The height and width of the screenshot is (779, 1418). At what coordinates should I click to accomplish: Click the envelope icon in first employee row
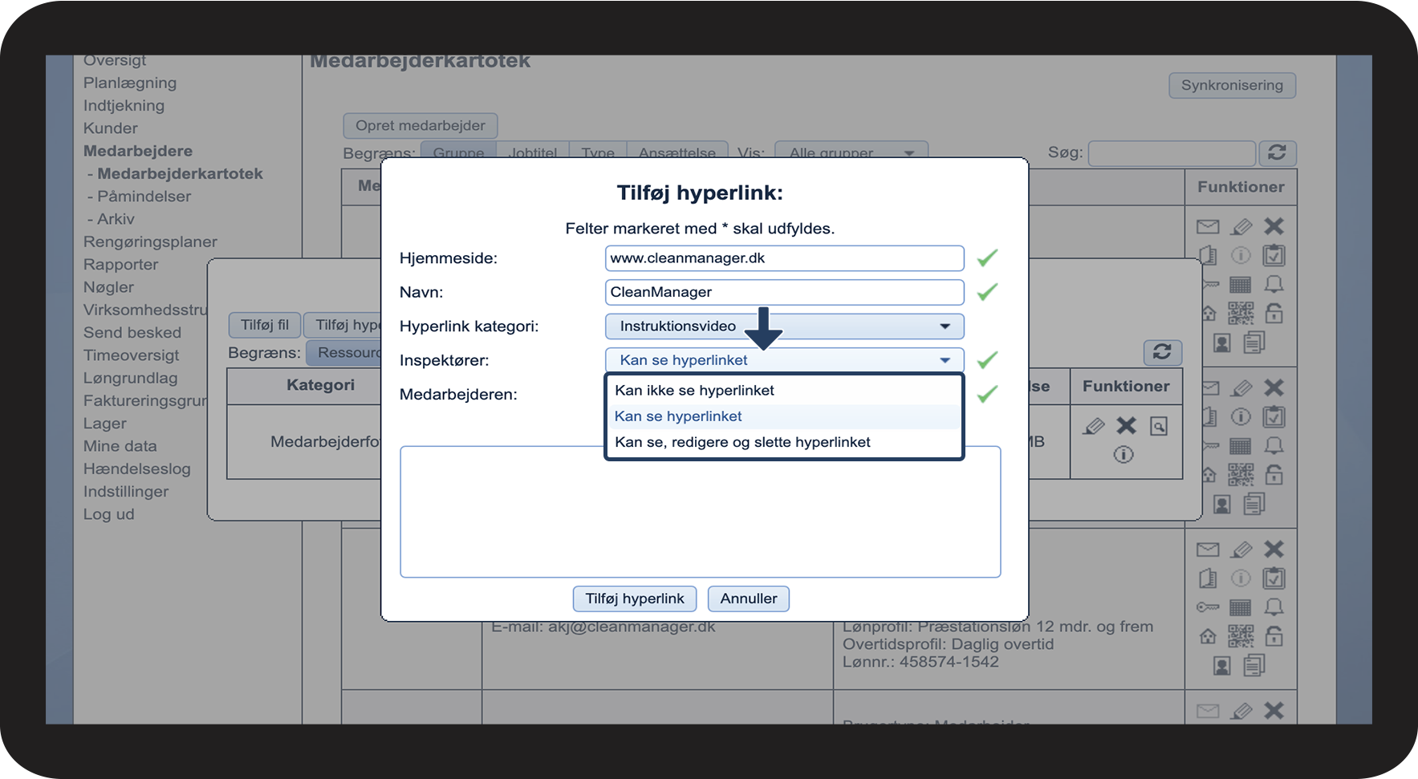1208,227
